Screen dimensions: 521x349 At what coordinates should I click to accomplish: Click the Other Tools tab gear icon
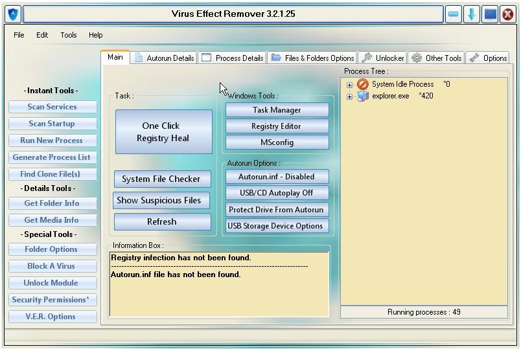tap(417, 58)
